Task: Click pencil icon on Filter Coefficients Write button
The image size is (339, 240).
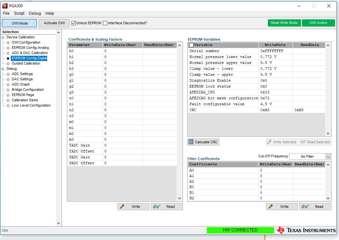Action: (x=270, y=207)
